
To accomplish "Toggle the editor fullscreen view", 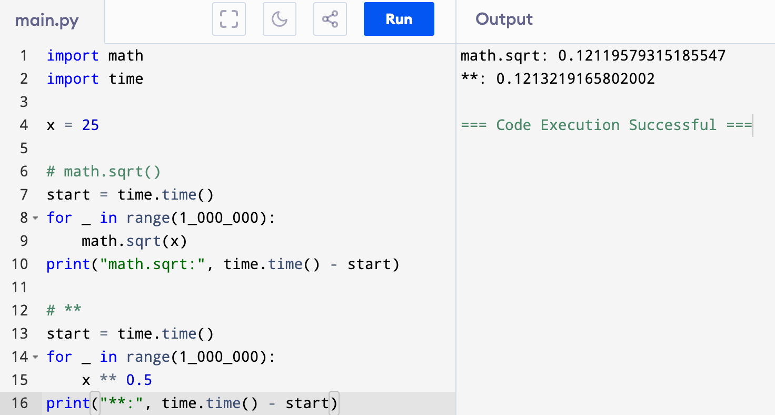I will click(x=229, y=19).
